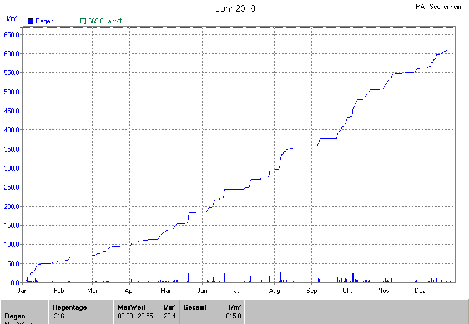Click the 300.0 y-axis gridline label
Screen dimensions: 469x324
pyautogui.click(x=12, y=168)
